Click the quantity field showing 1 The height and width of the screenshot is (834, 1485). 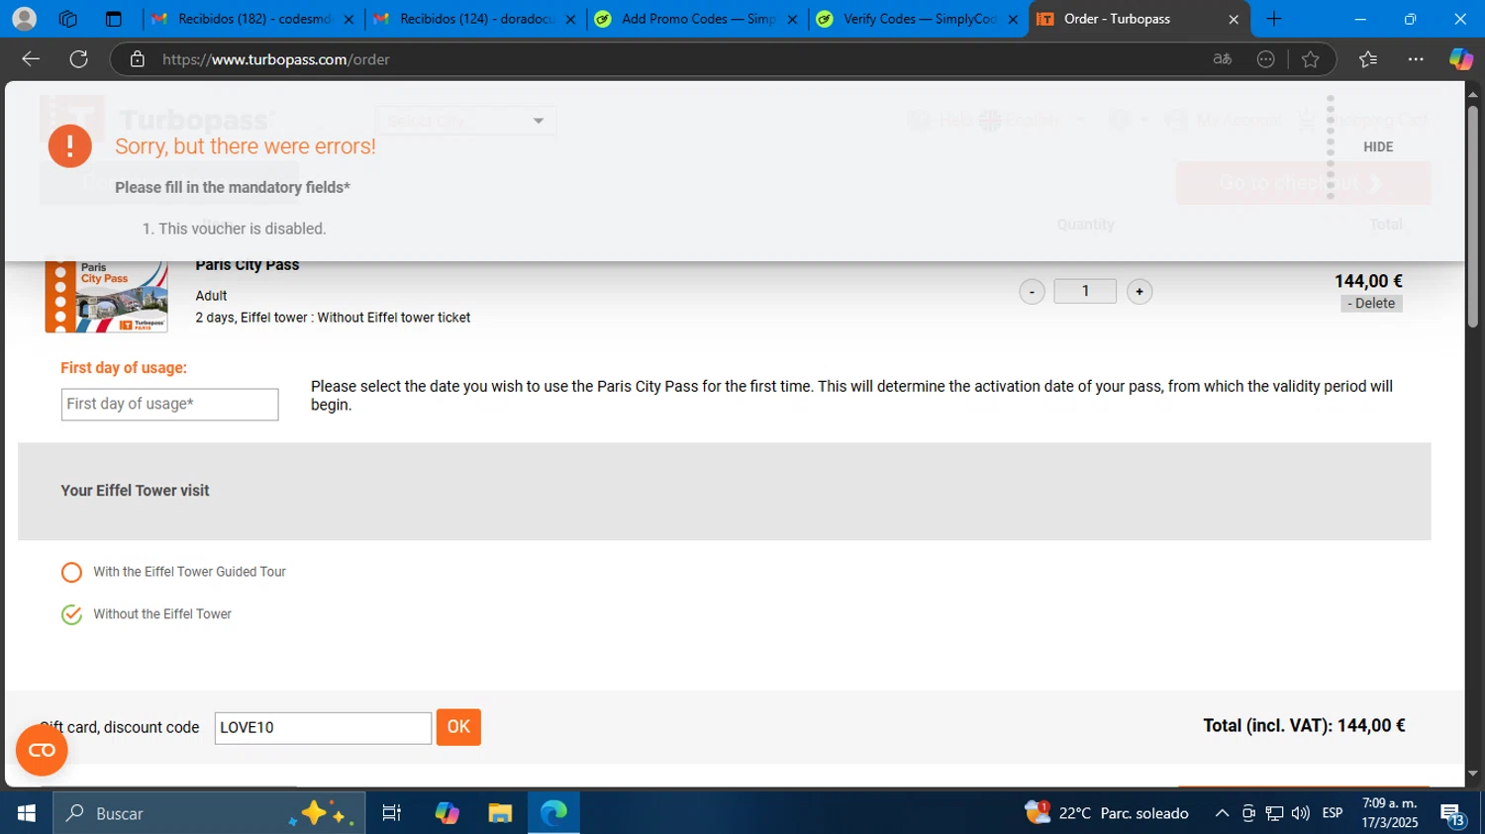(x=1085, y=291)
